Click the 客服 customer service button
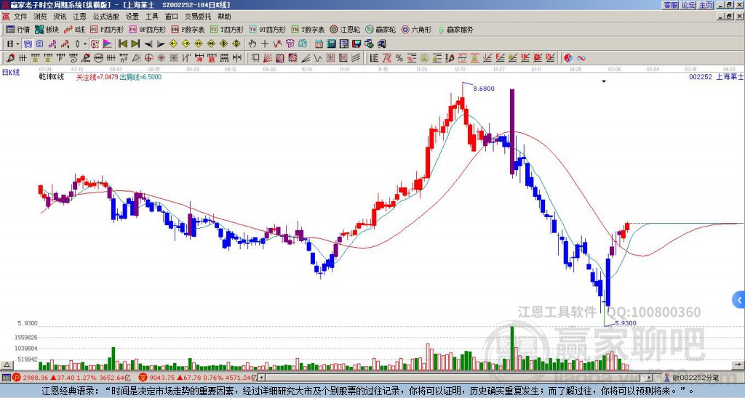The image size is (745, 398). point(671,5)
